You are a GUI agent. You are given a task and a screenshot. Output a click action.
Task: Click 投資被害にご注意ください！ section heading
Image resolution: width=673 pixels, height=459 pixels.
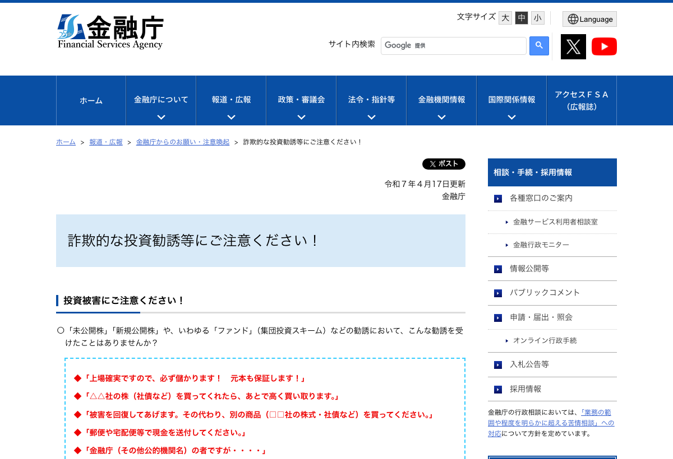(x=124, y=301)
